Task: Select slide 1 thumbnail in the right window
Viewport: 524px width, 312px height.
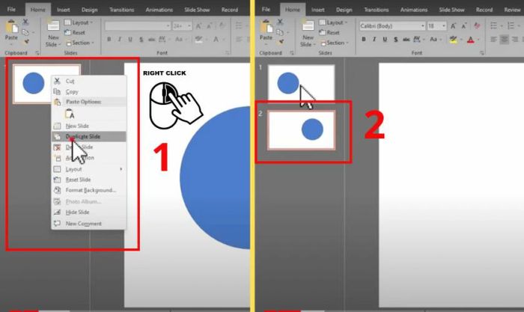Action: [302, 82]
